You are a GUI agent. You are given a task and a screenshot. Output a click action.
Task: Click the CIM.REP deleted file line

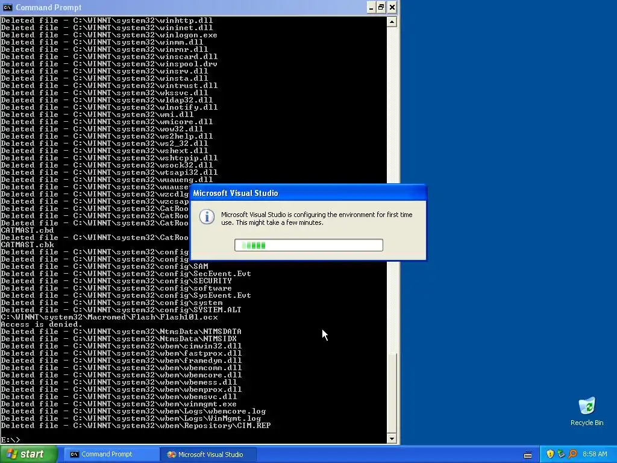pyautogui.click(x=136, y=426)
